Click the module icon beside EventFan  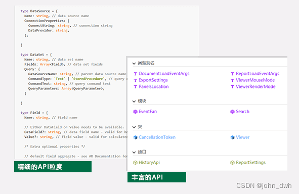pyautogui.click(x=135, y=112)
